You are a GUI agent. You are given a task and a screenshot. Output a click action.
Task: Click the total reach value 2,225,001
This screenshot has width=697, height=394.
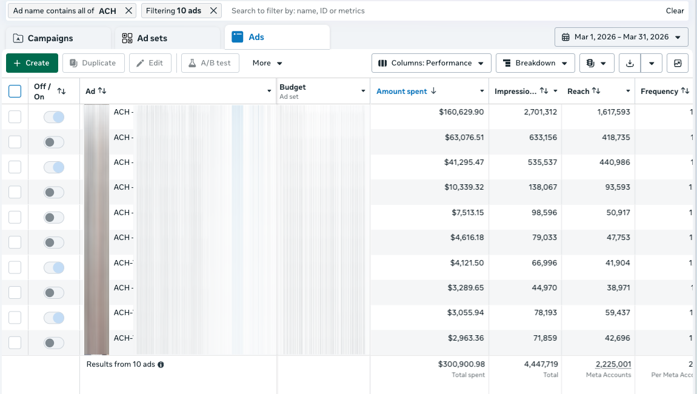coord(613,364)
